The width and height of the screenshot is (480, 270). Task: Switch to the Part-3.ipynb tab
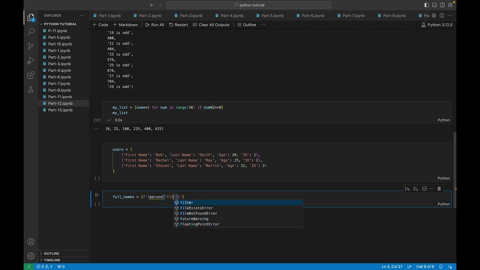191,16
